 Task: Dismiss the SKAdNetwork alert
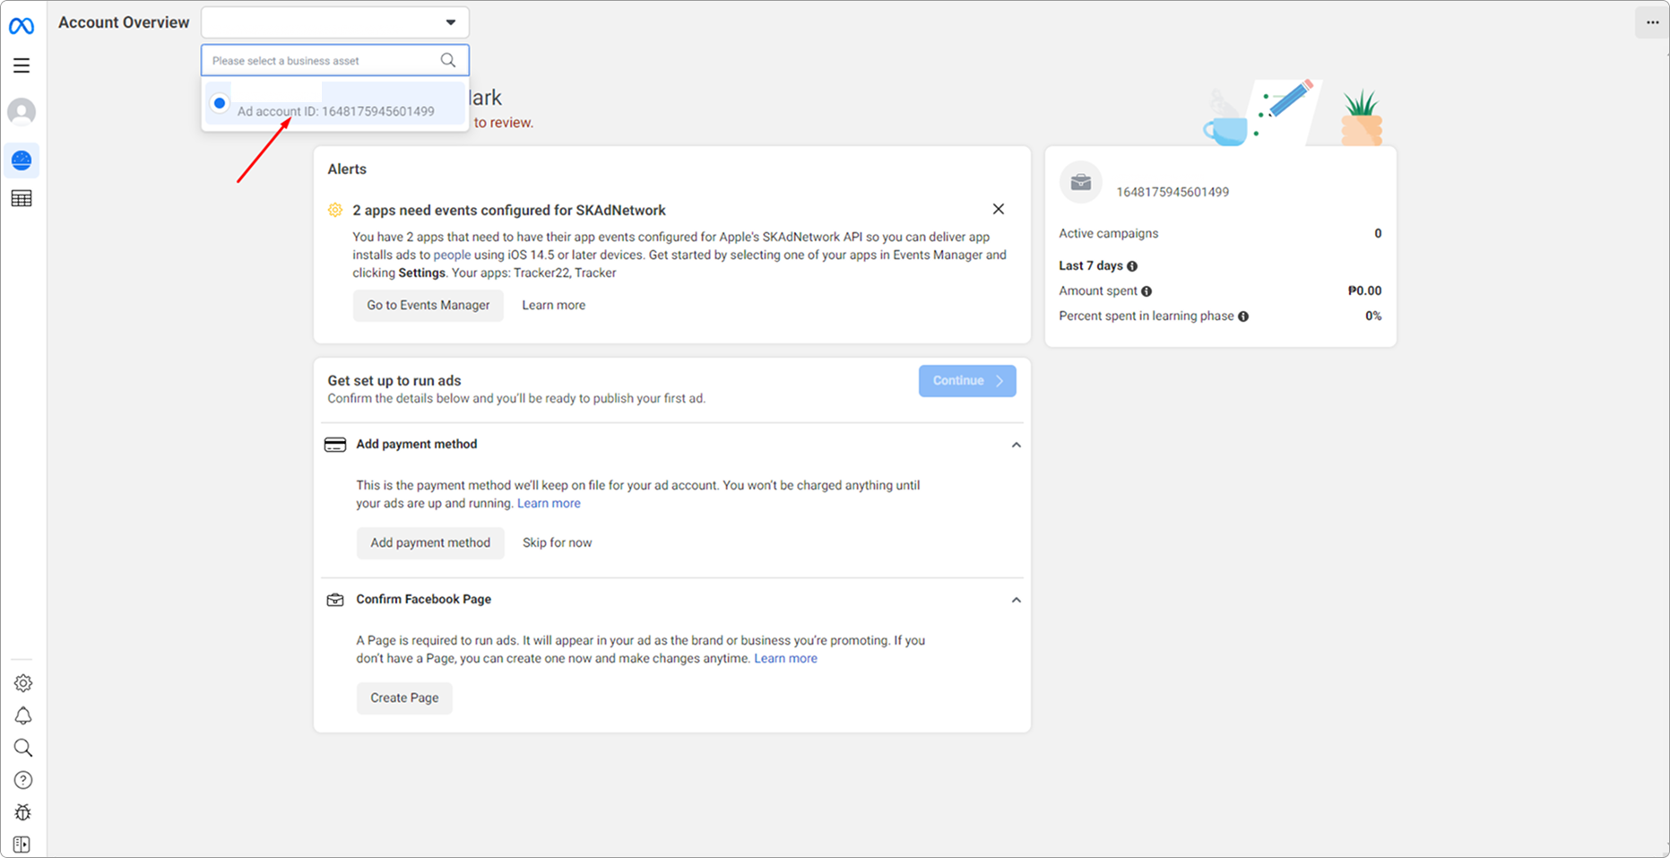(999, 209)
